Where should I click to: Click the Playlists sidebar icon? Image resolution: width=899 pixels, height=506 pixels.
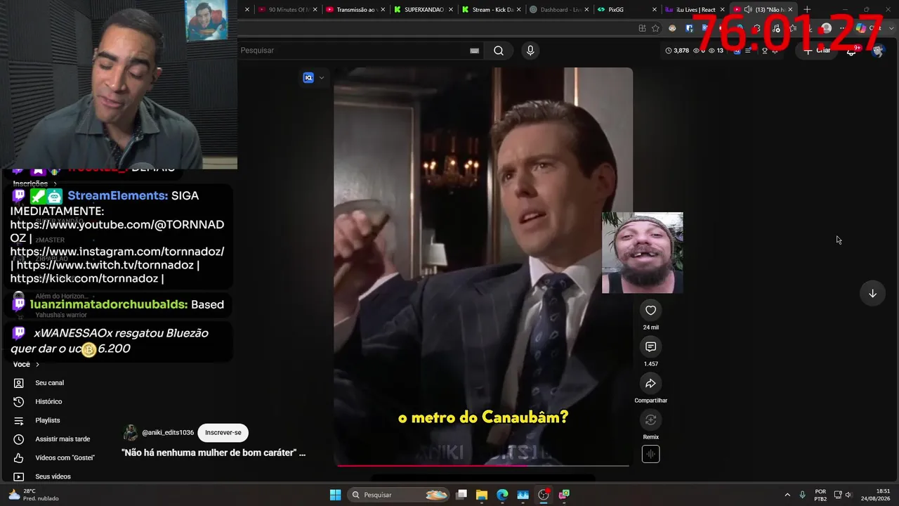coord(19,420)
